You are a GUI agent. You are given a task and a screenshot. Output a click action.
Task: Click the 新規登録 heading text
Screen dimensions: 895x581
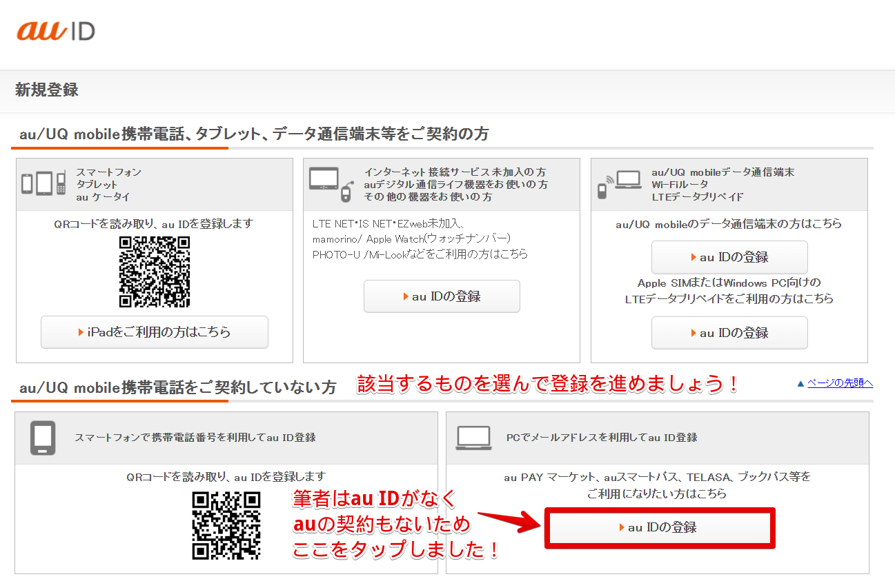46,90
